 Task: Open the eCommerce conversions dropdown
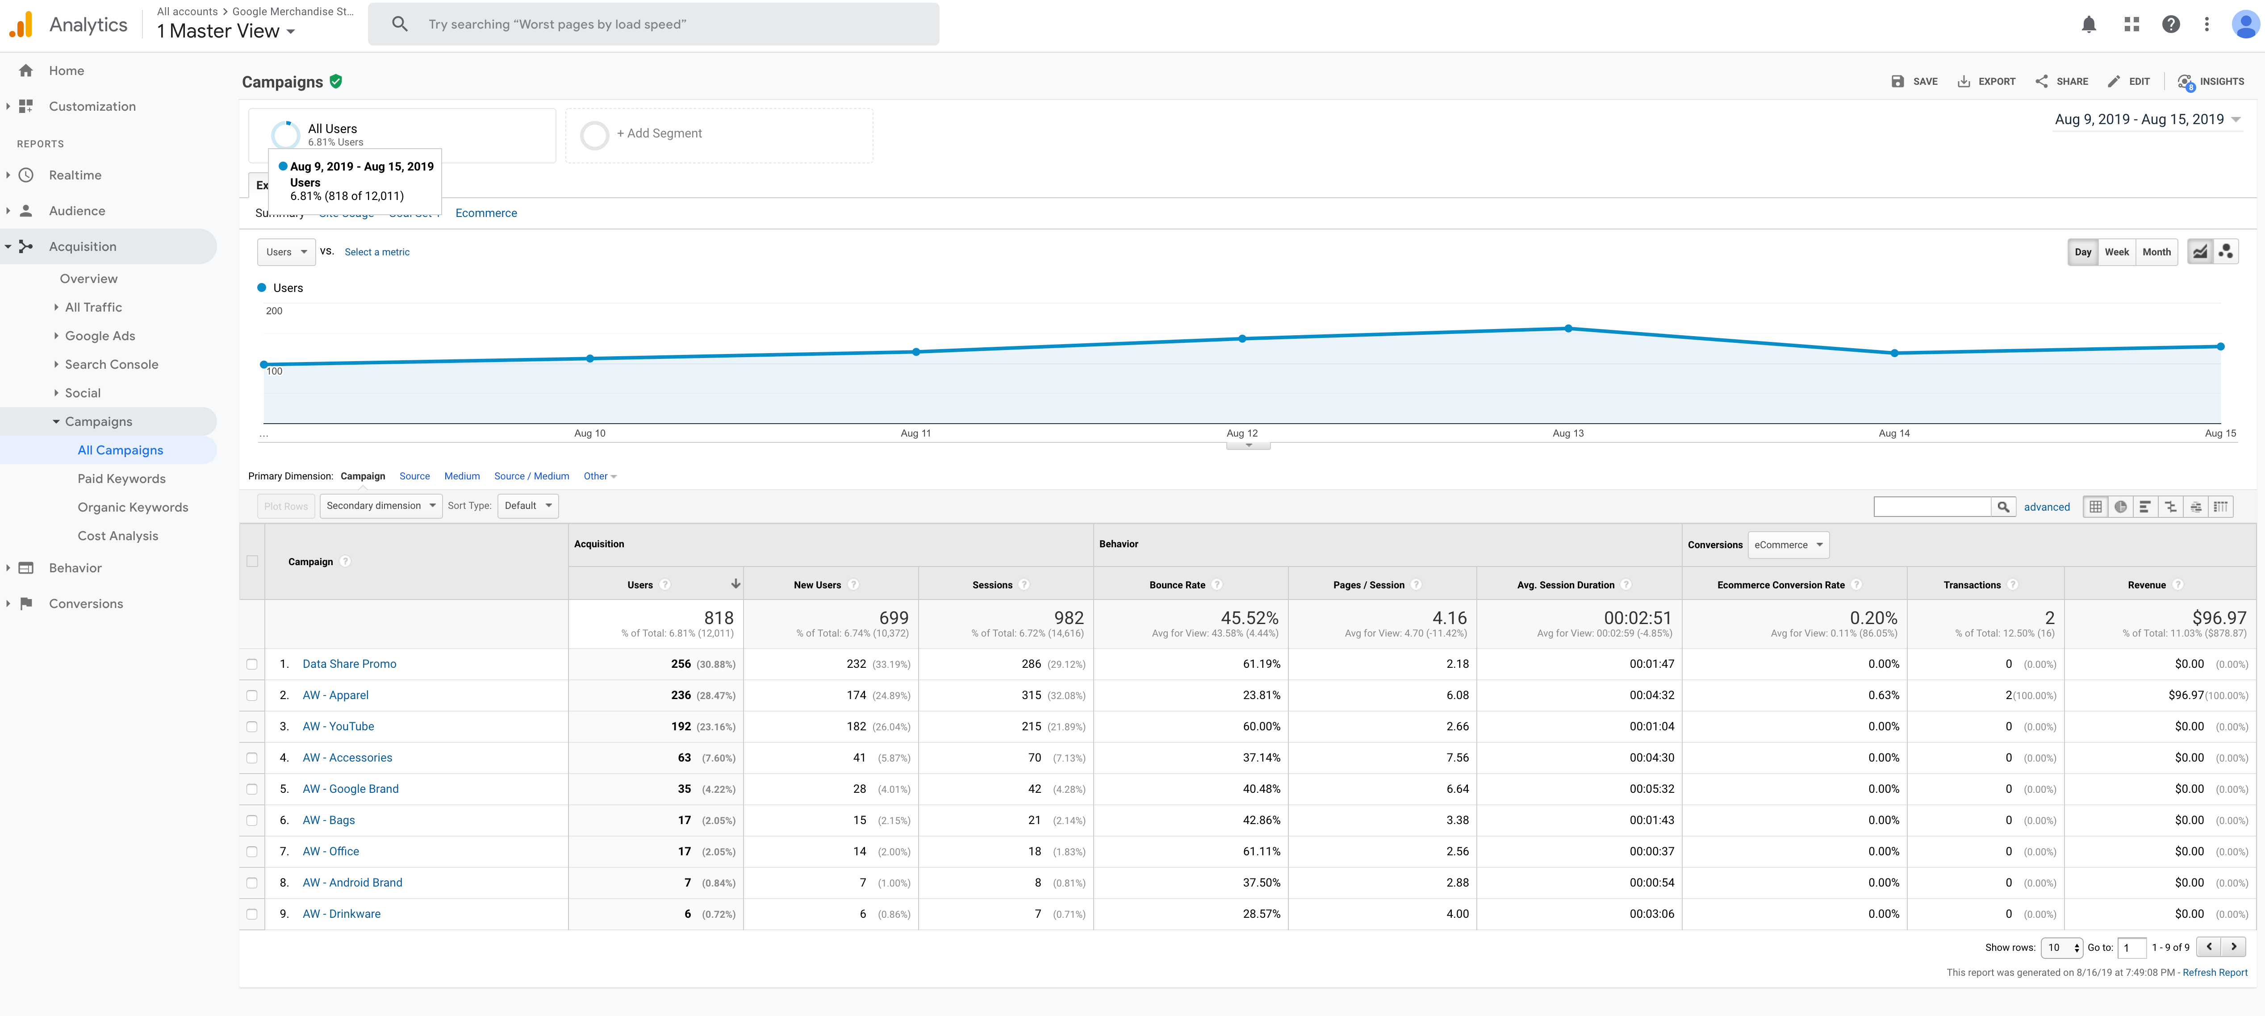coord(1788,545)
